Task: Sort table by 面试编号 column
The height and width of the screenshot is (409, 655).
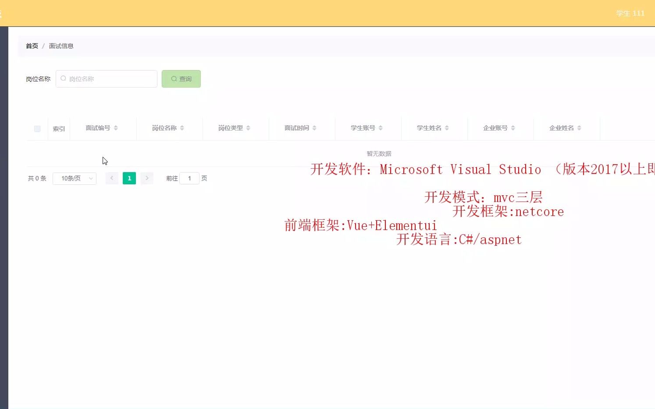Action: coord(102,128)
